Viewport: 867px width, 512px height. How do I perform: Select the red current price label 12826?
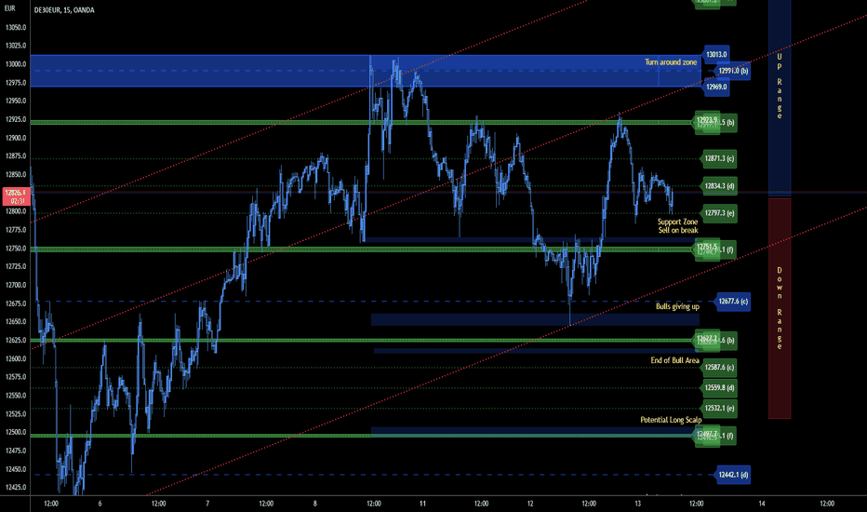(16, 196)
